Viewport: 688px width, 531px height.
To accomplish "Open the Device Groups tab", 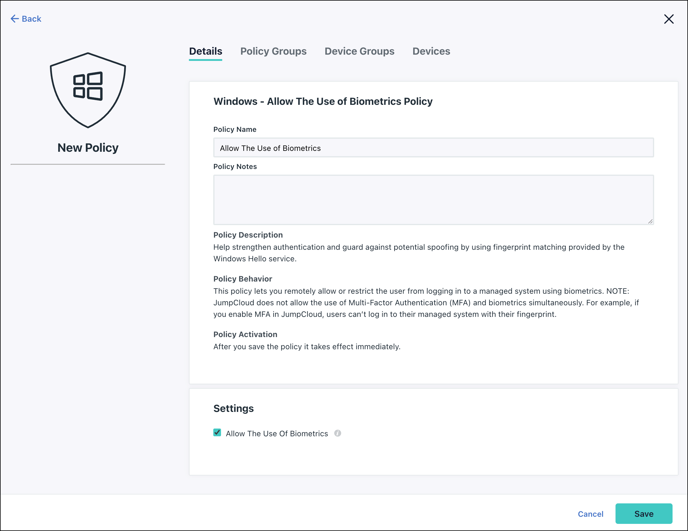I will point(359,51).
